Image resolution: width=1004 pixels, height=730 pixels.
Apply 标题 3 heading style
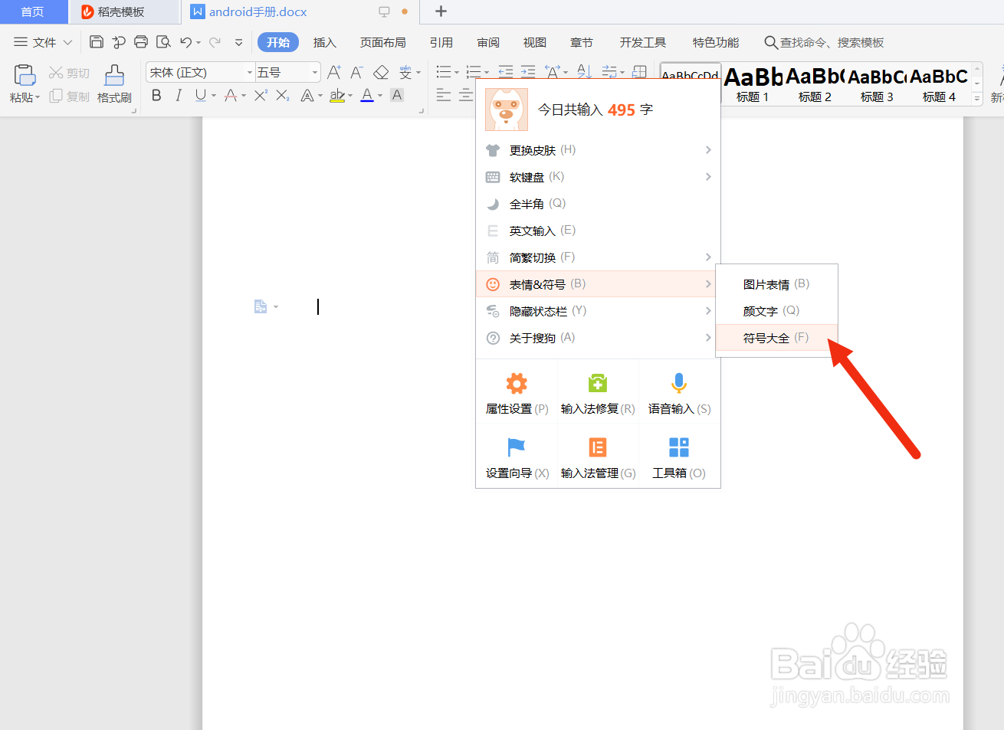coord(877,84)
